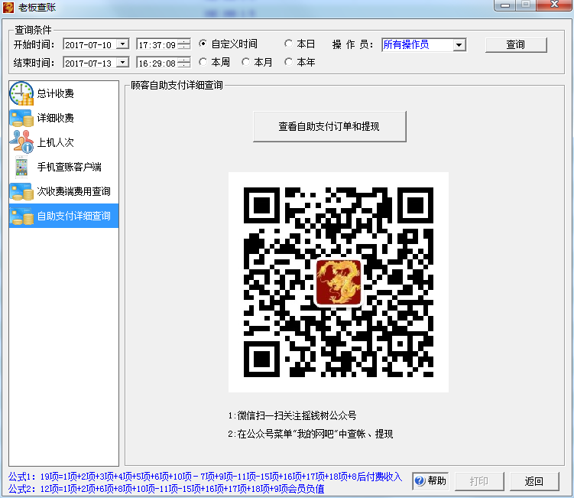
Task: Click the 微信扫一扫关注摇钱树公众号 instruction text
Action: (x=292, y=415)
